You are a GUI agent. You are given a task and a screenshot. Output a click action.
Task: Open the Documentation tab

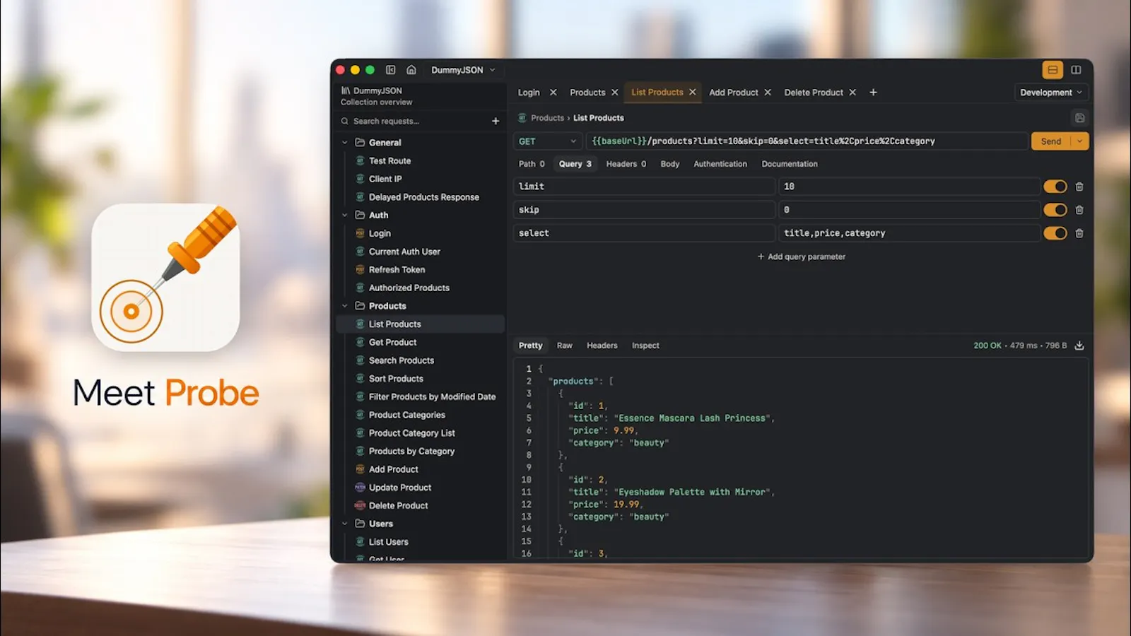(790, 164)
